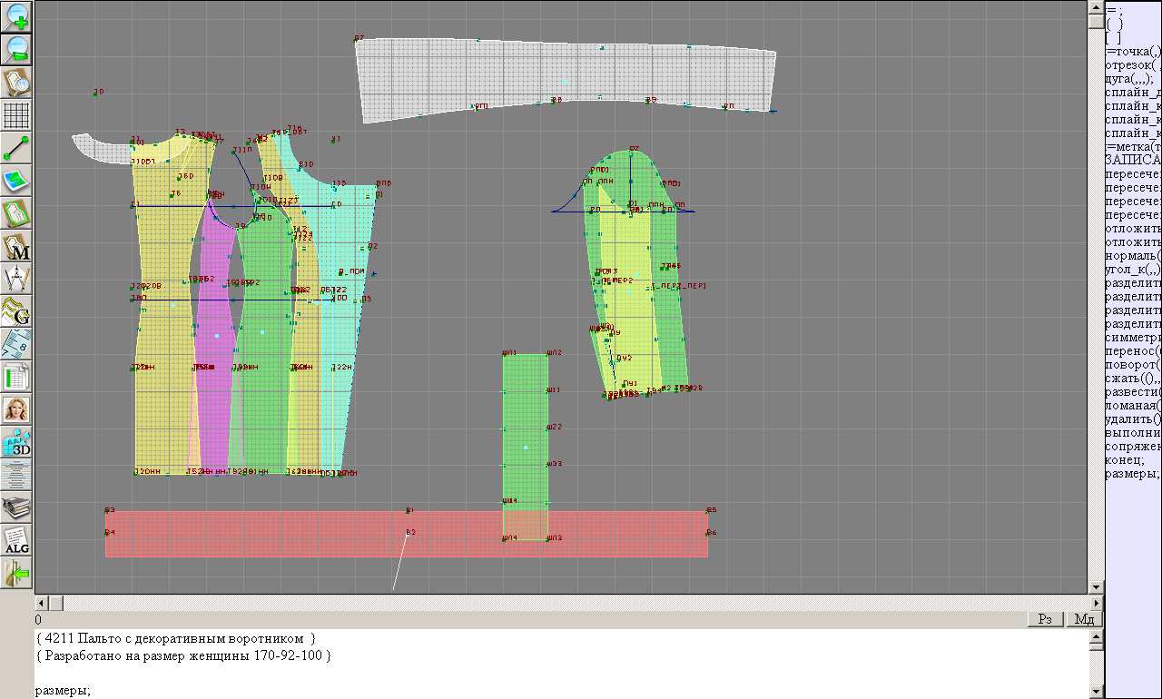Select 'симметрия' entry in command list
Image resolution: width=1162 pixels, height=699 pixels.
click(x=1132, y=338)
